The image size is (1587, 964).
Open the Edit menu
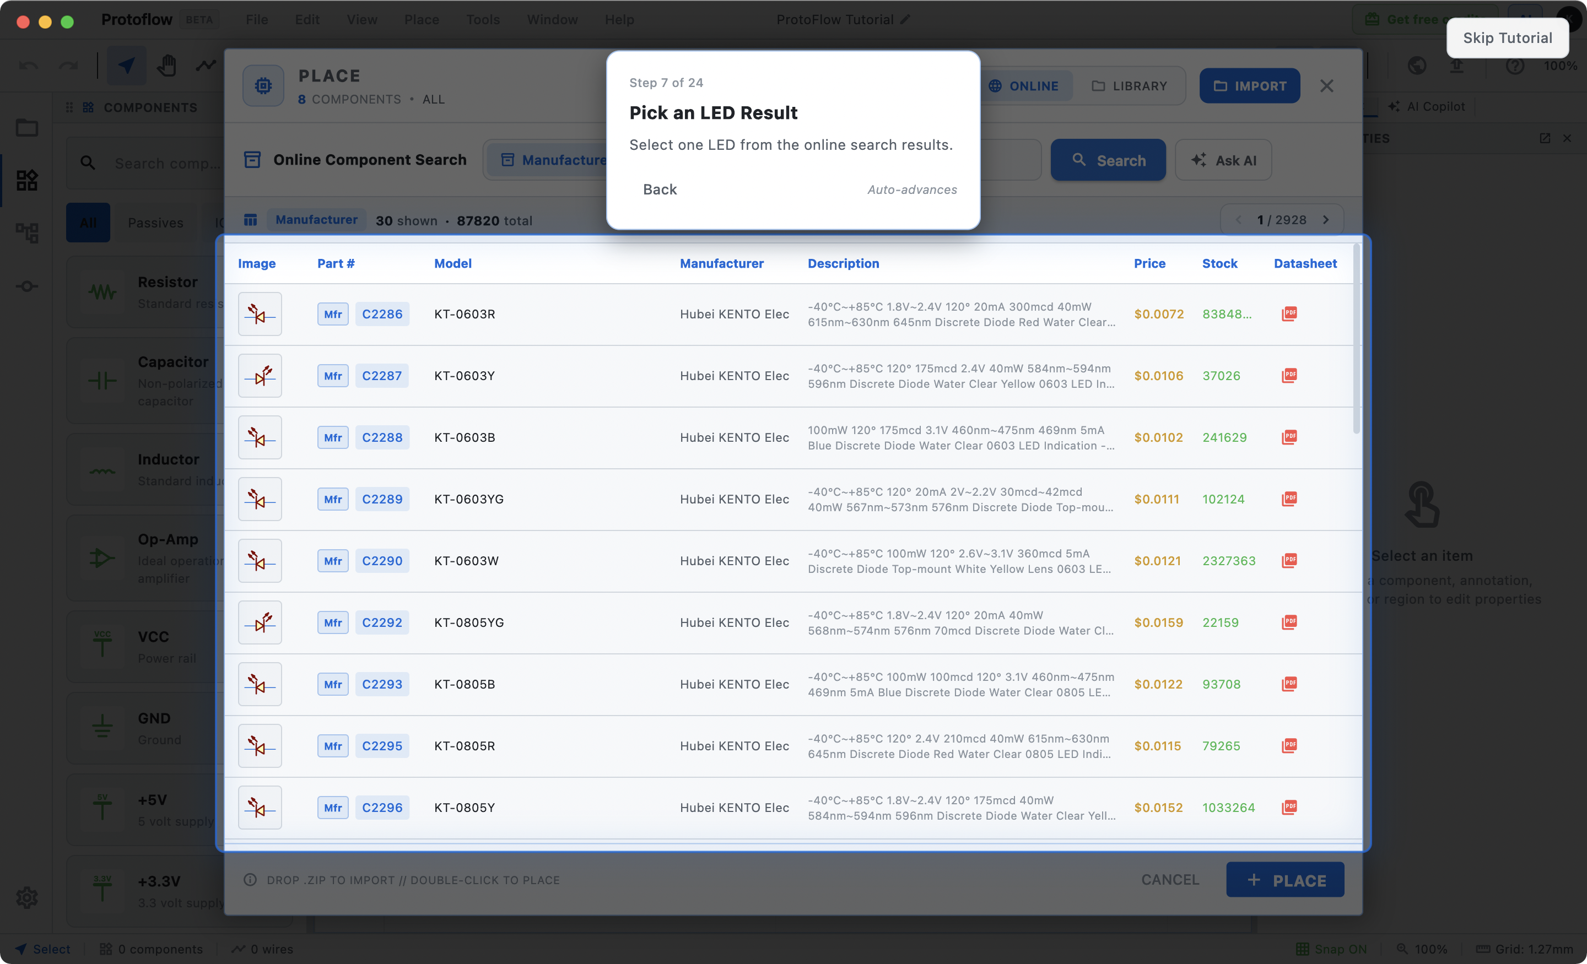tap(307, 19)
